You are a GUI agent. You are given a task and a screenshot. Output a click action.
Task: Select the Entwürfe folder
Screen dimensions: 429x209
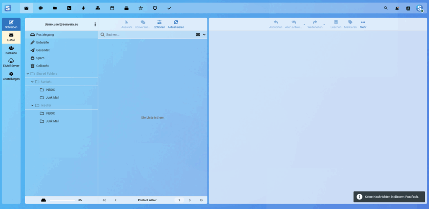click(43, 42)
